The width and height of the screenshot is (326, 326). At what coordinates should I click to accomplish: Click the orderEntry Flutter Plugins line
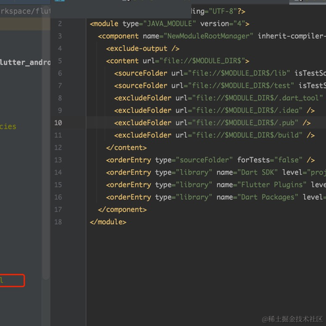coord(216,185)
